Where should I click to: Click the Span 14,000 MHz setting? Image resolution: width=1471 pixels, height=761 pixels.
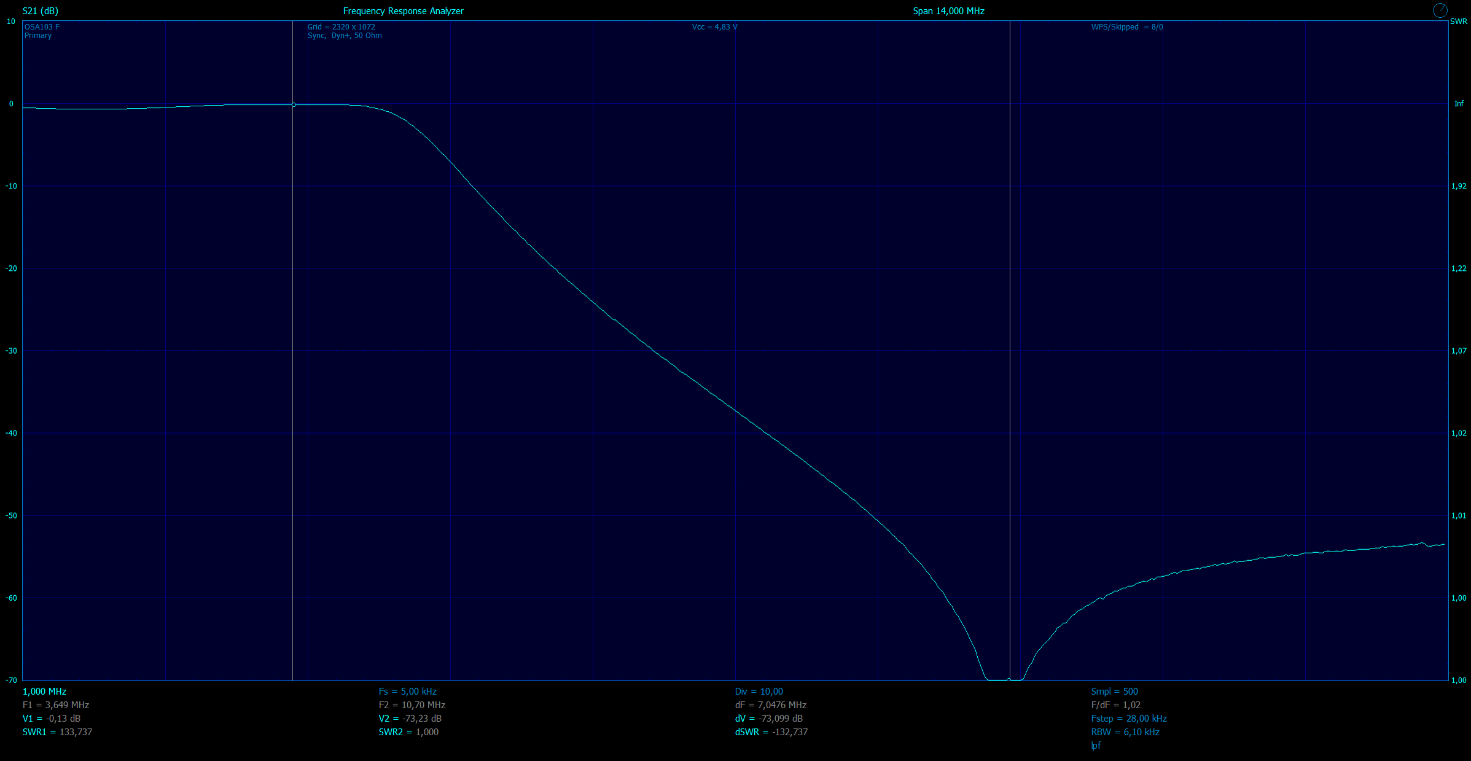click(948, 11)
